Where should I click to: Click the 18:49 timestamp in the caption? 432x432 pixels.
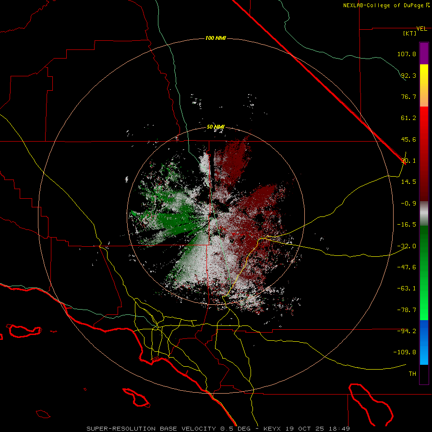pos(340,429)
